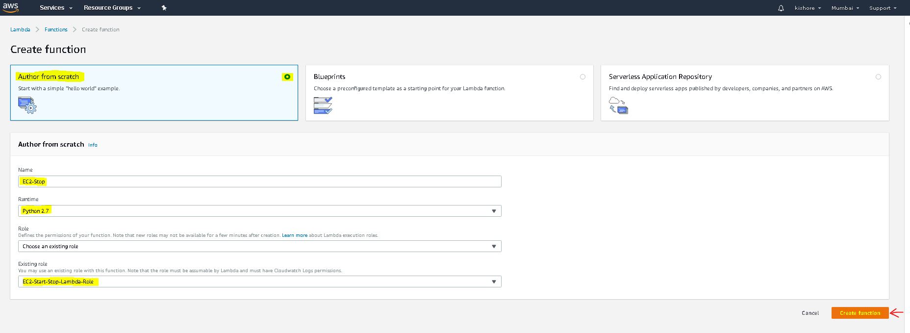Viewport: 910px width, 333px height.
Task: Open the notifications bell icon
Action: (781, 8)
